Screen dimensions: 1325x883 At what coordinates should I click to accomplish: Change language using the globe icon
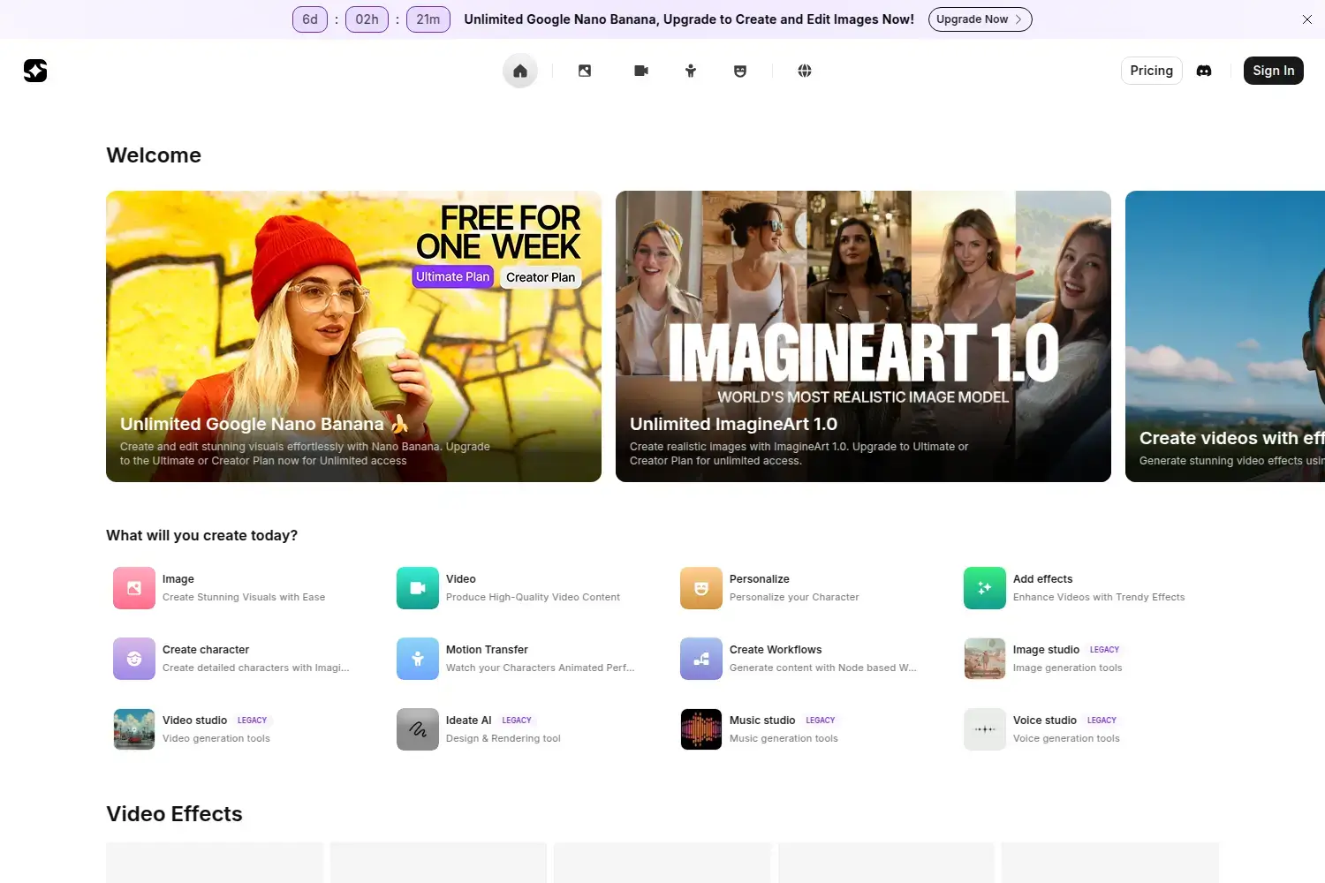[x=804, y=71]
